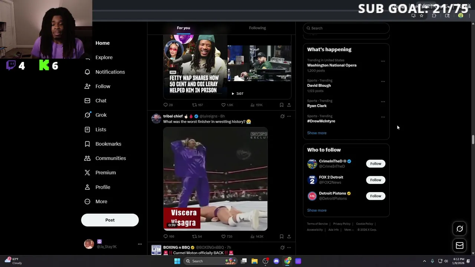
Task: Open more options on BOXING n BBQ post
Action: tap(289, 248)
